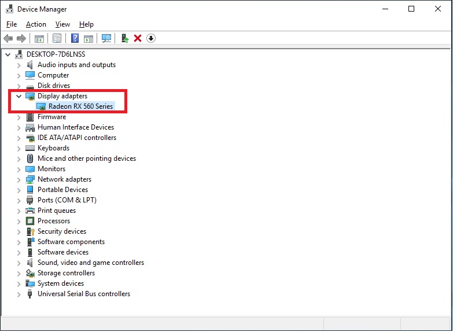The image size is (453, 332).
Task: Select the Radeon RX 560 Series device
Action: point(80,106)
